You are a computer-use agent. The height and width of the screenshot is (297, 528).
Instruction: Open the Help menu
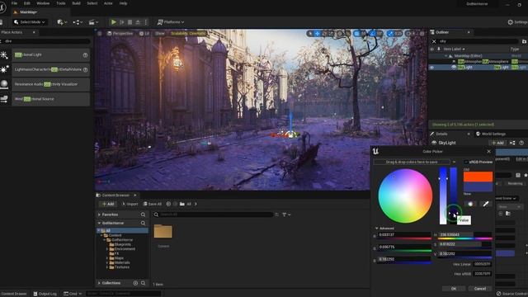tap(123, 3)
